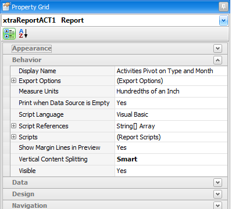Screen dimensions: 232x209
Task: Collapse the Behavior category chevron
Action: [217, 60]
